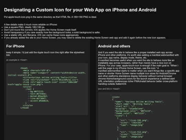Click href="apple-touch-icon.png"> code line
The height and width of the screenshot is (140, 186).
[25, 84]
